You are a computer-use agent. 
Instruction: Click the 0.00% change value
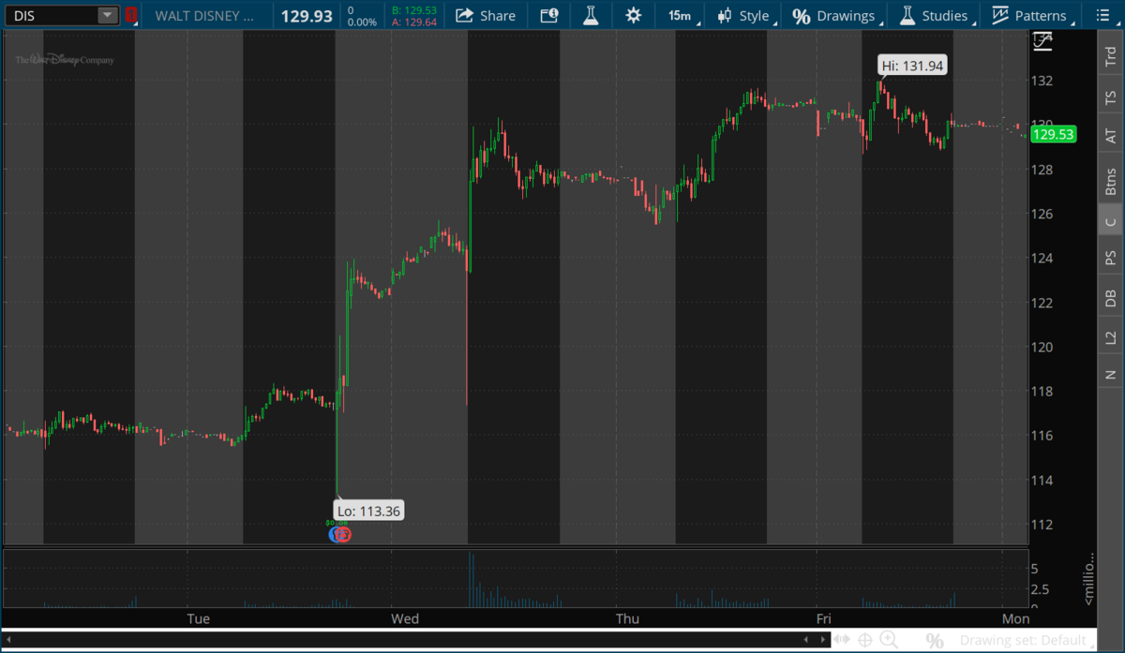click(362, 22)
